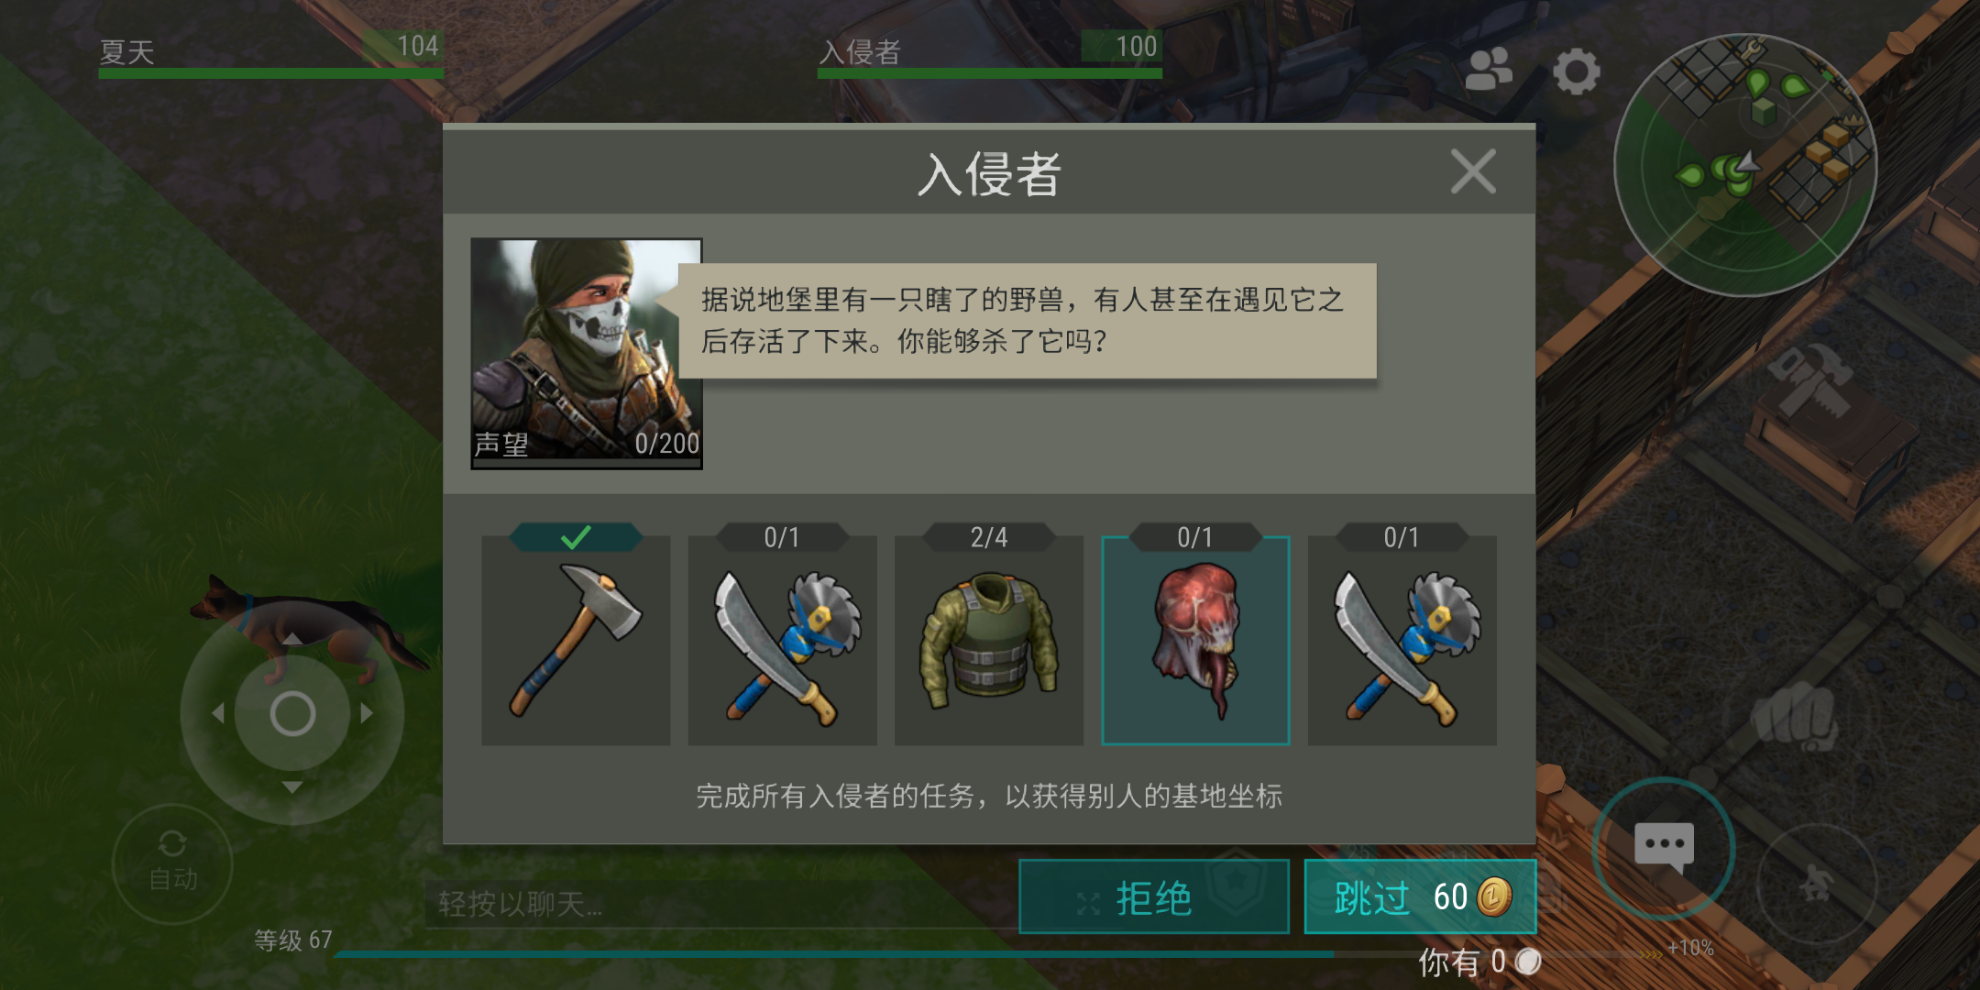Click the joystick left arrow
The width and height of the screenshot is (1980, 990).
pyautogui.click(x=217, y=713)
